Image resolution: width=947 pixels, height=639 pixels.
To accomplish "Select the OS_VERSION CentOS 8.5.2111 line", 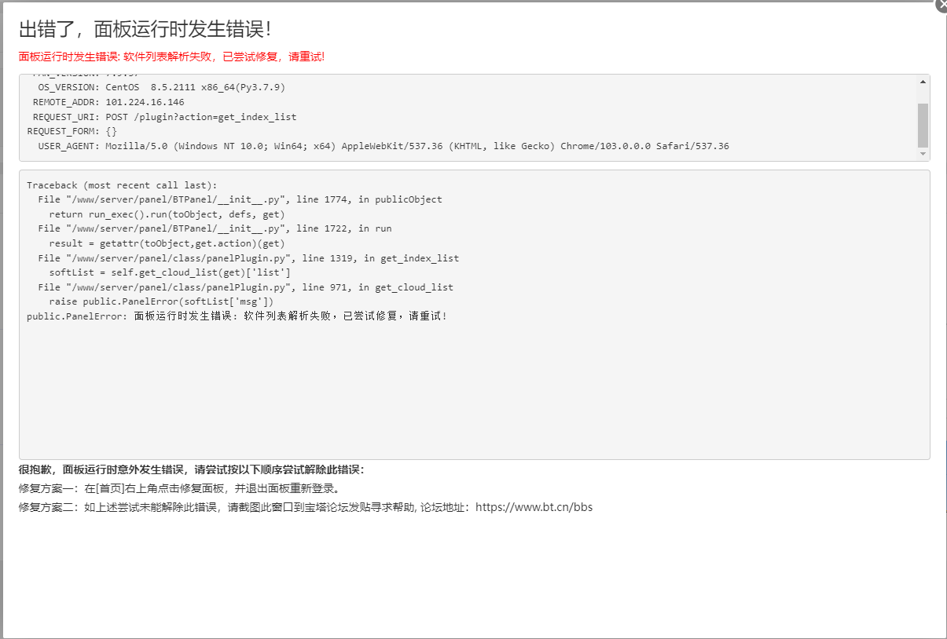I will [157, 86].
